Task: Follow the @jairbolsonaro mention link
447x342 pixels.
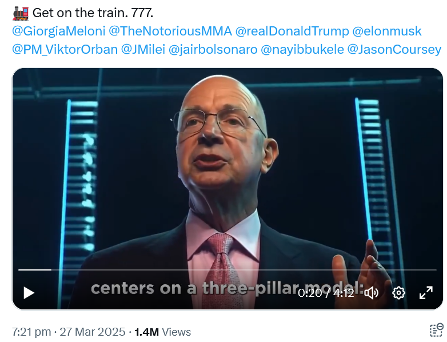Action: tap(213, 50)
